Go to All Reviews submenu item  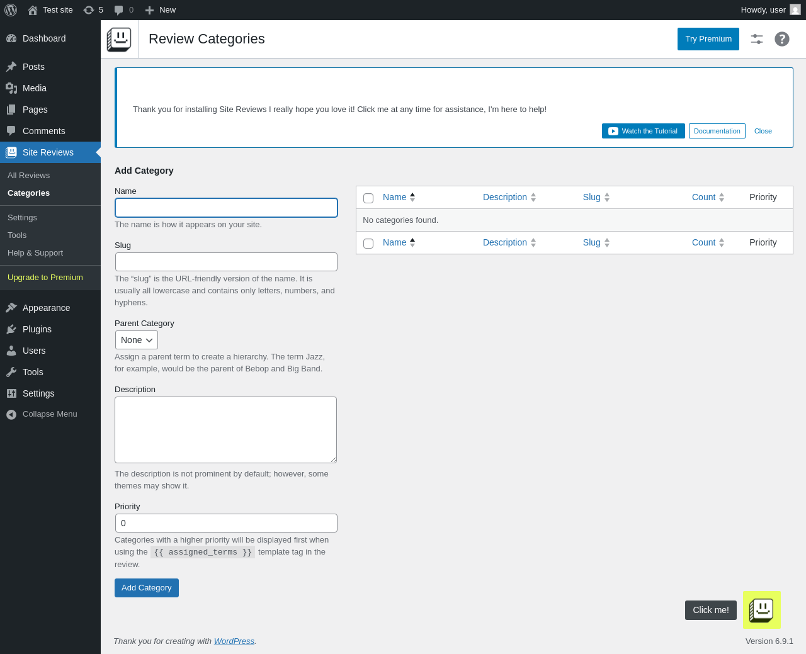coord(28,176)
